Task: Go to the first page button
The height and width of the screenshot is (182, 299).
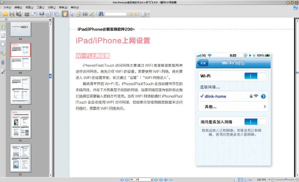Action: tap(122, 180)
